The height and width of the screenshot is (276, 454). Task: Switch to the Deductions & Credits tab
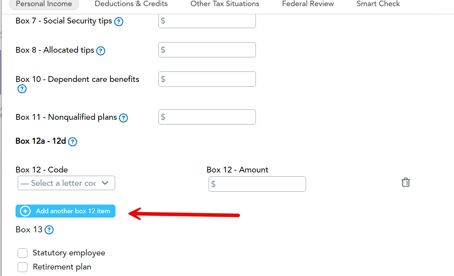131,4
